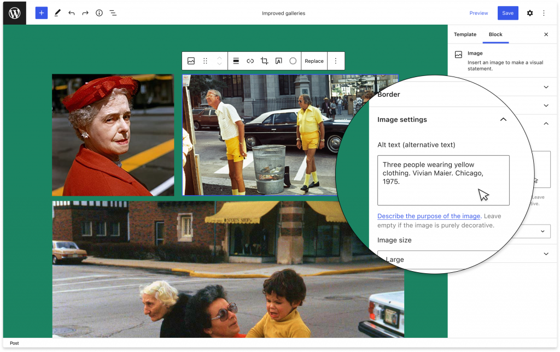Image resolution: width=560 pixels, height=352 pixels.
Task: Grab the block drag handle dots
Action: [206, 61]
